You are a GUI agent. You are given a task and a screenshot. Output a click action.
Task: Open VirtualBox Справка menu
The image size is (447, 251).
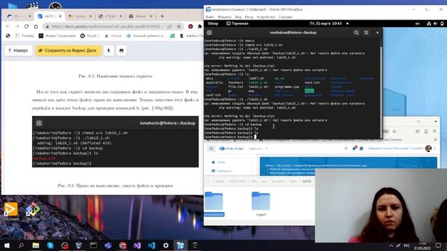[285, 17]
